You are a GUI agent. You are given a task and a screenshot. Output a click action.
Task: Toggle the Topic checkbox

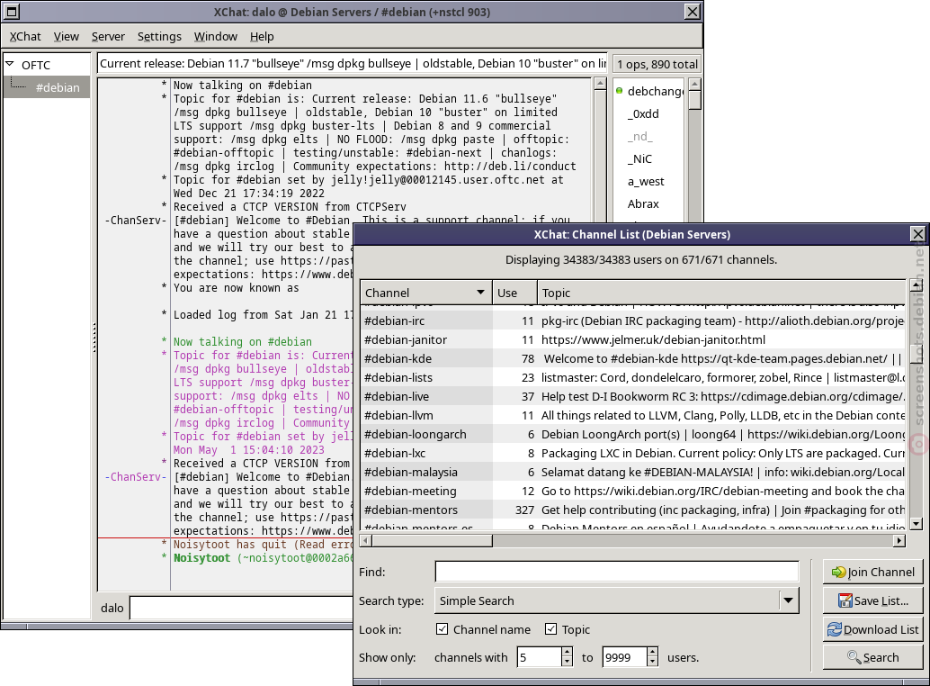tap(551, 629)
